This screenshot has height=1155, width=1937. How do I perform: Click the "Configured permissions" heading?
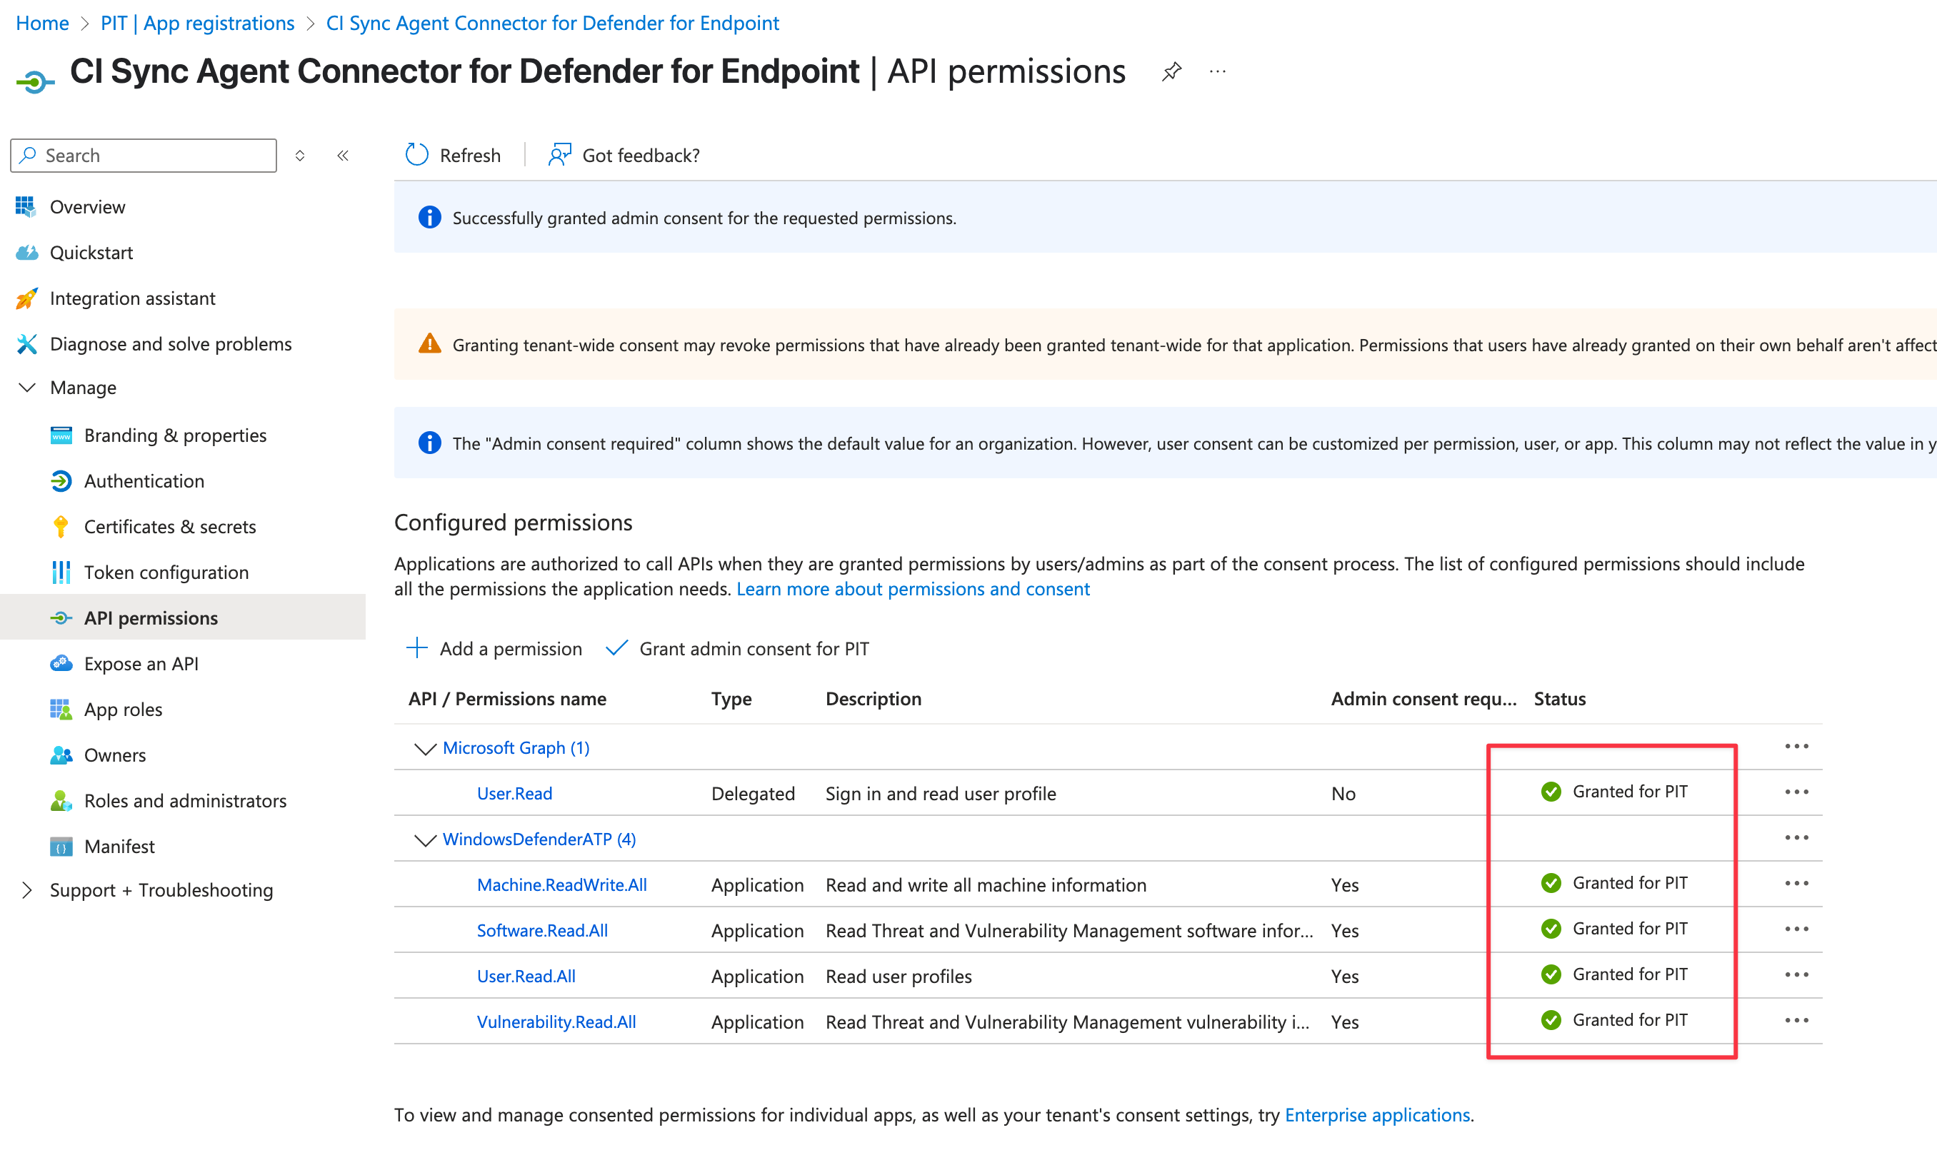tap(513, 523)
